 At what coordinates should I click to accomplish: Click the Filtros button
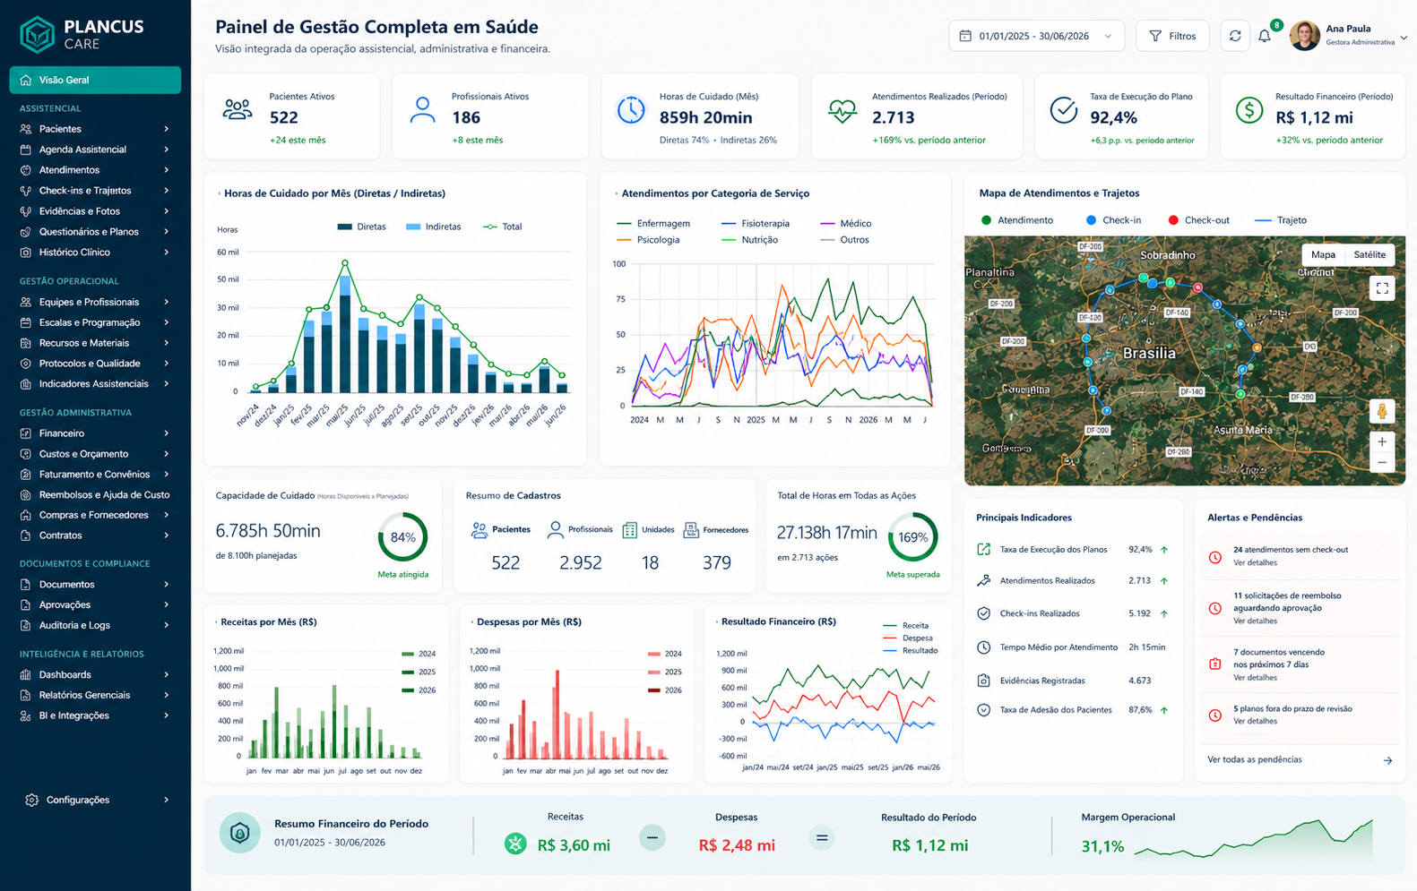1172,36
